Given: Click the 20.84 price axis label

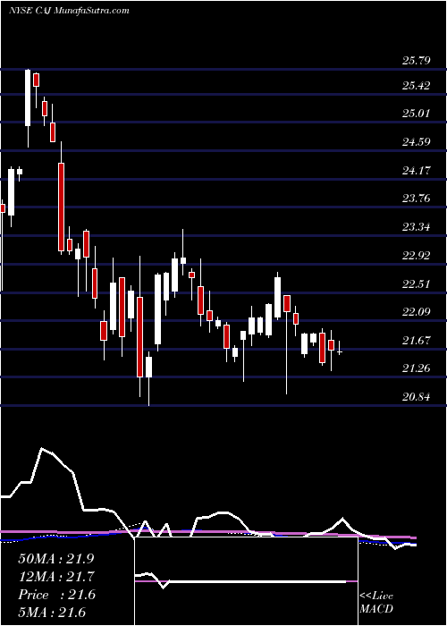Looking at the screenshot, I should (417, 397).
